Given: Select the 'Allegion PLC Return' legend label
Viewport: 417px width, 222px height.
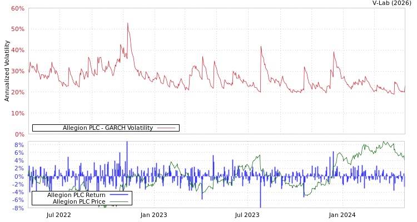Looking at the screenshot, I should pos(76,195).
